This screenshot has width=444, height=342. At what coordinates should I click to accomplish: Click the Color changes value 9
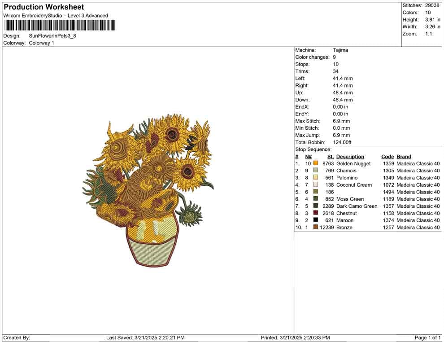coord(335,57)
